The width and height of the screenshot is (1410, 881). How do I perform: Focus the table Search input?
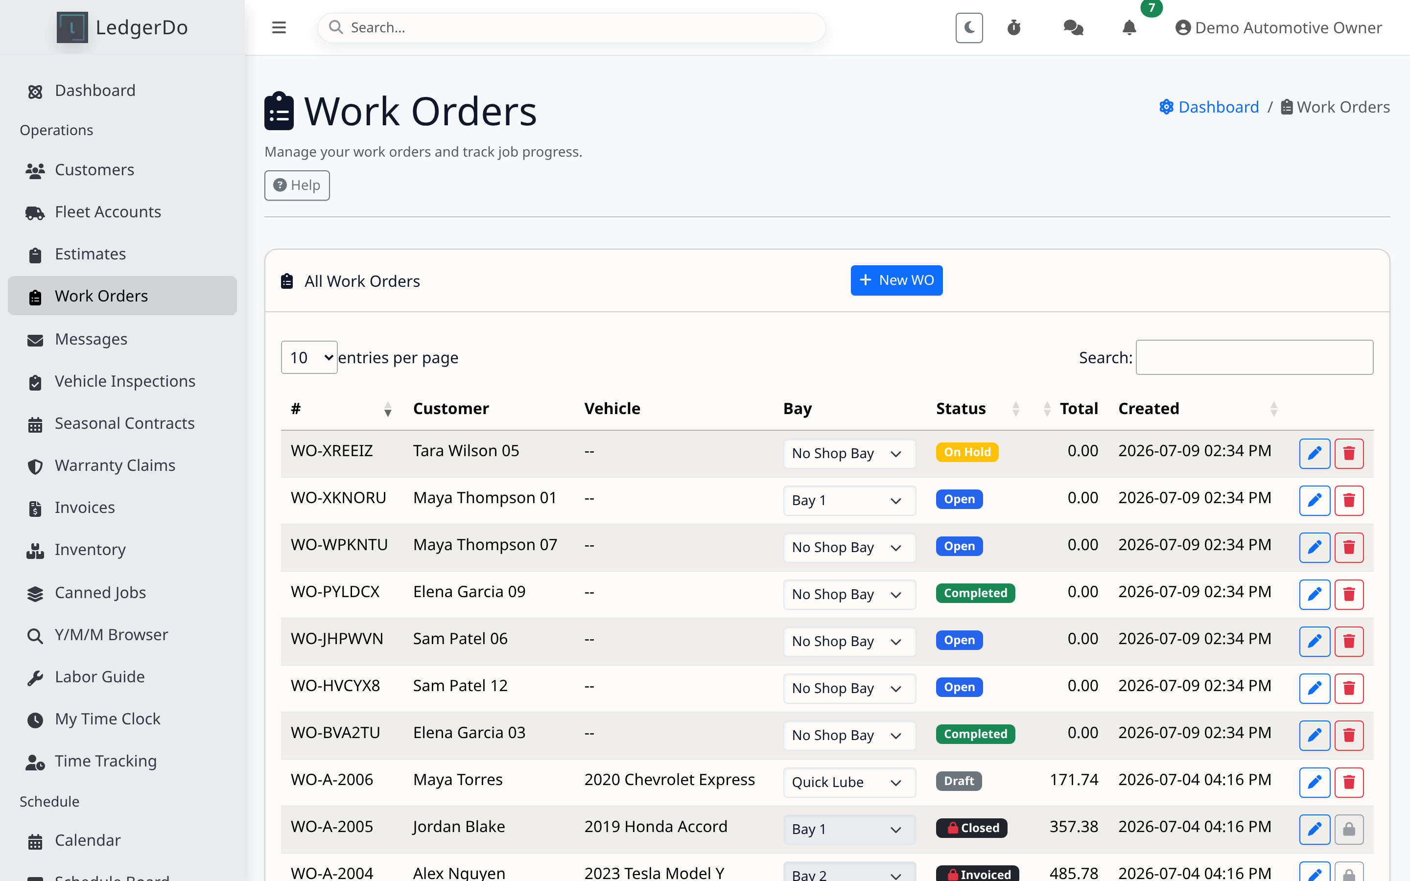pos(1254,357)
